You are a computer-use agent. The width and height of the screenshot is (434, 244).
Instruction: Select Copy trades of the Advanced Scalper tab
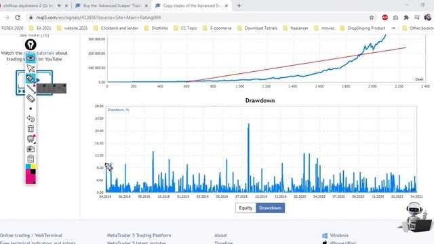click(x=191, y=5)
